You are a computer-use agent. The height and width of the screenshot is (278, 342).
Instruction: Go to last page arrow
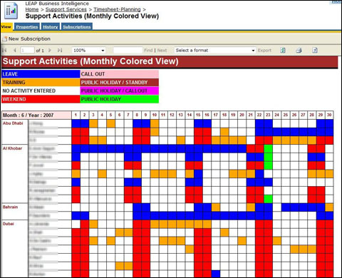click(60, 50)
